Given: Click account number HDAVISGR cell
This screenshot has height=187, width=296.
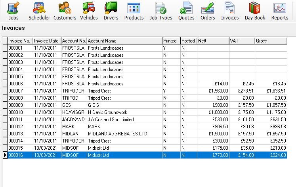Looking at the screenshot, I should coord(74,112).
